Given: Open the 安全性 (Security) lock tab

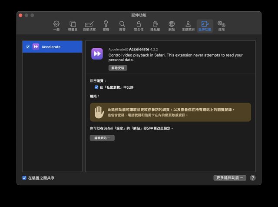Looking at the screenshot, I should pyautogui.click(x=139, y=26).
